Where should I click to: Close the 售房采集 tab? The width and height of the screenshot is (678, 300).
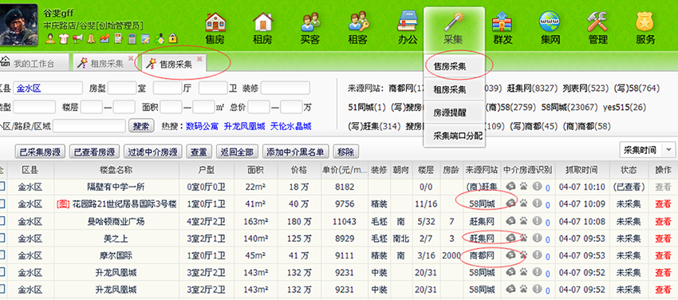[199, 58]
